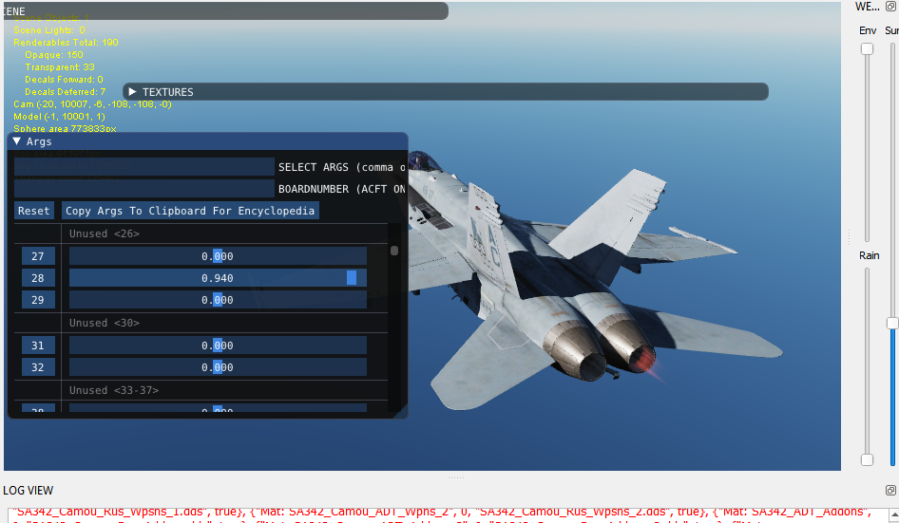
Task: Click the LOG VIEW panel title
Action: click(x=29, y=491)
